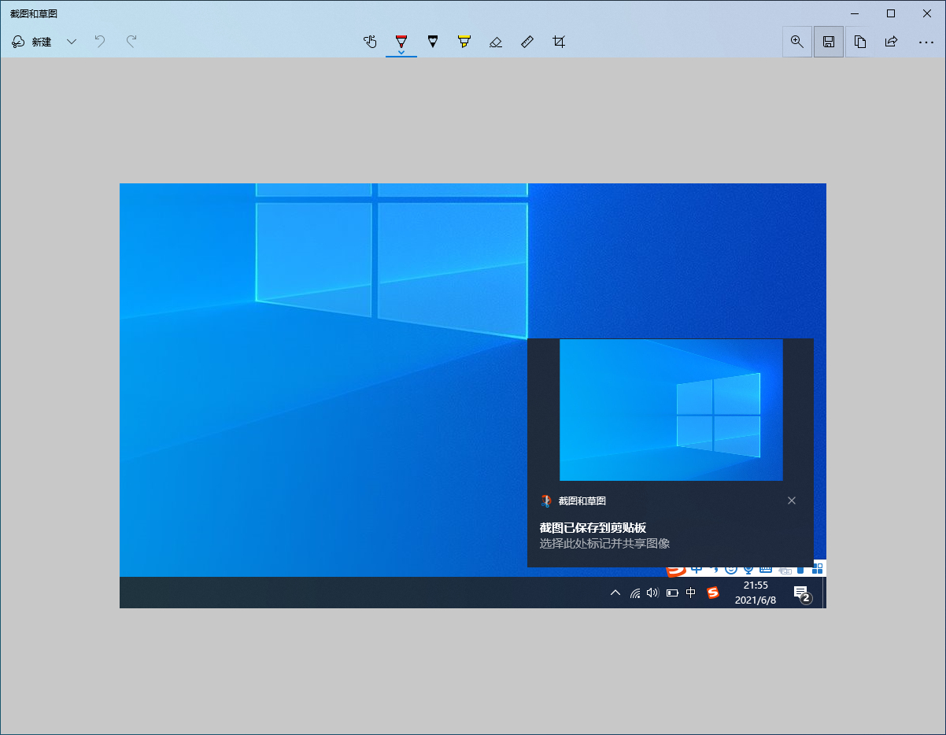
Task: Open the see more (...) menu
Action: 926,42
